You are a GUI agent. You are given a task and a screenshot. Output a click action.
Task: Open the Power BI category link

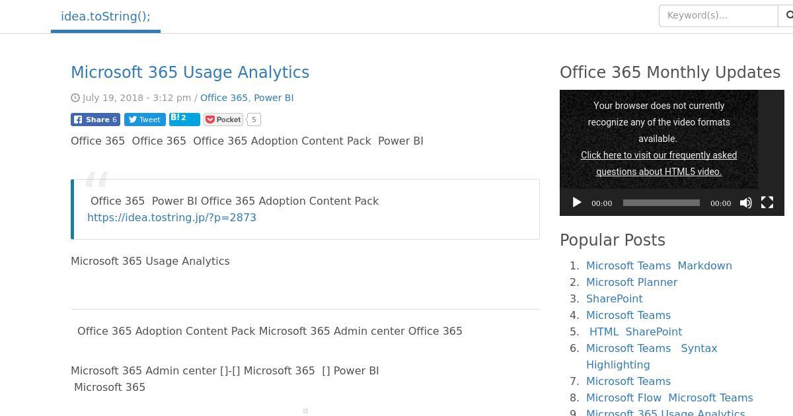click(x=274, y=98)
